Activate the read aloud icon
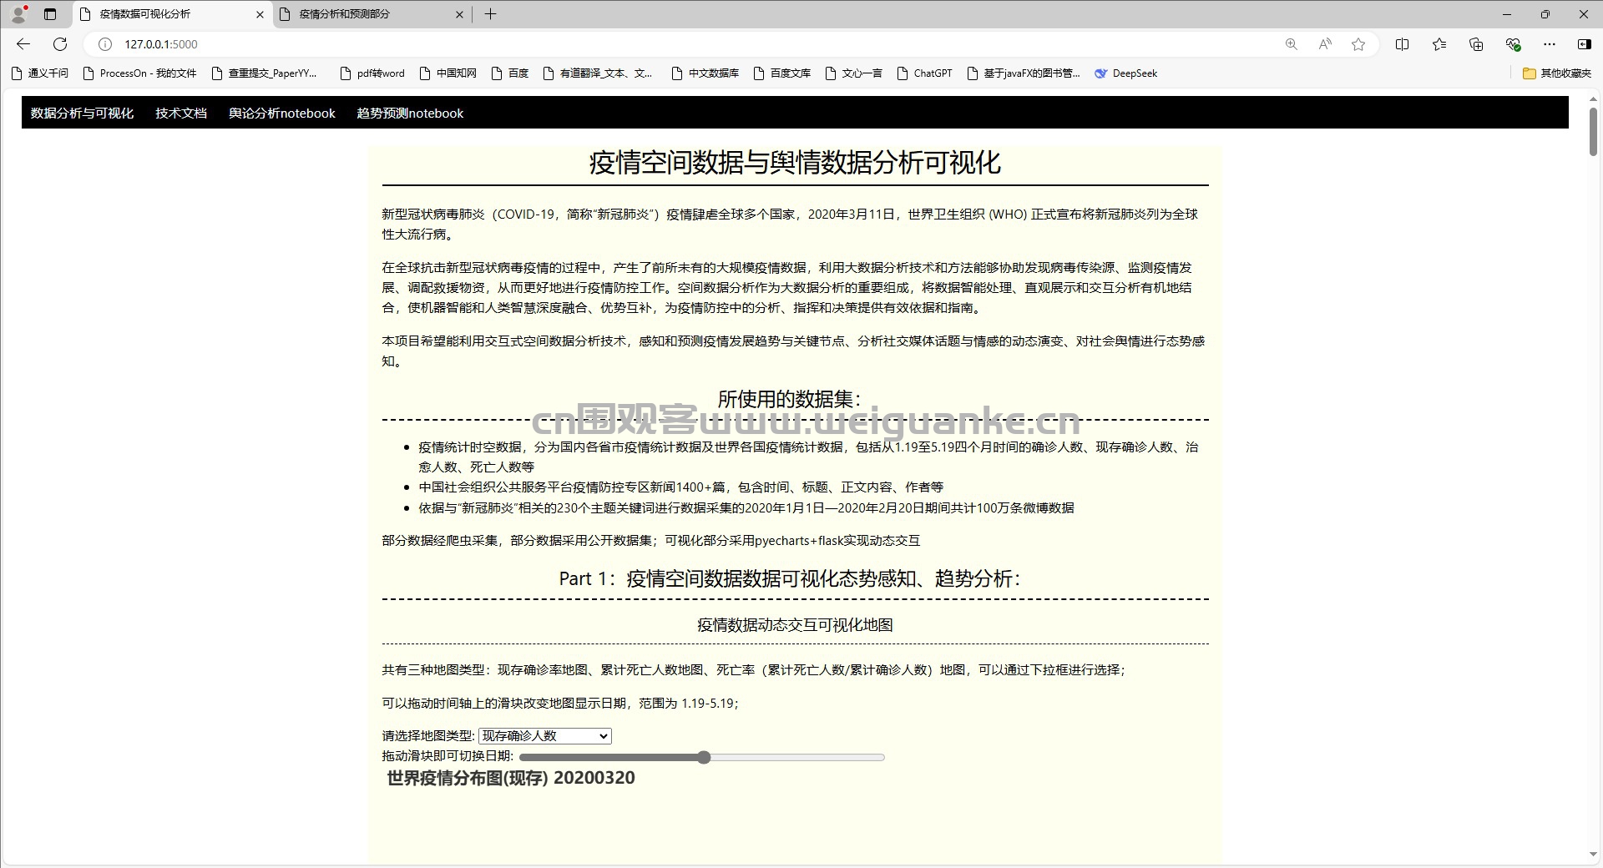This screenshot has width=1603, height=868. [x=1325, y=44]
